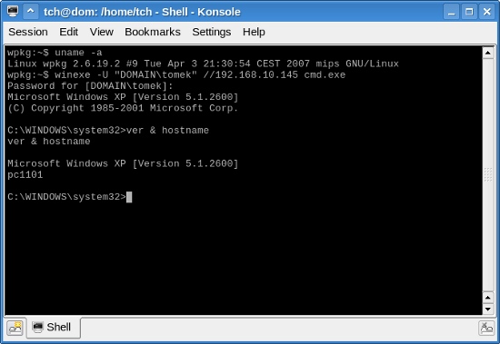Click the scrollbar up arrow at top

click(488, 53)
